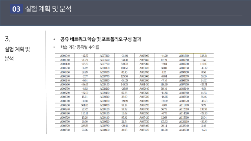Screen dimensions: 251x141
Task: Click table value '-55.52'
Action: pyautogui.click(x=85, y=64)
